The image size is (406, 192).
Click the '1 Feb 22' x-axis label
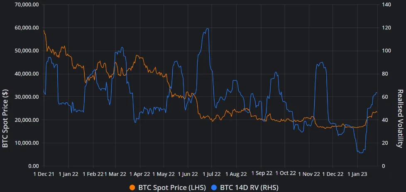click(93, 174)
